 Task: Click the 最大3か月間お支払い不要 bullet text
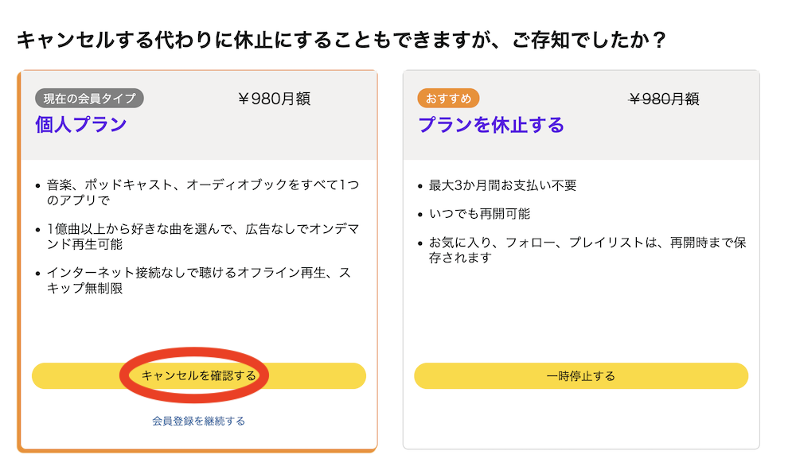click(x=502, y=185)
